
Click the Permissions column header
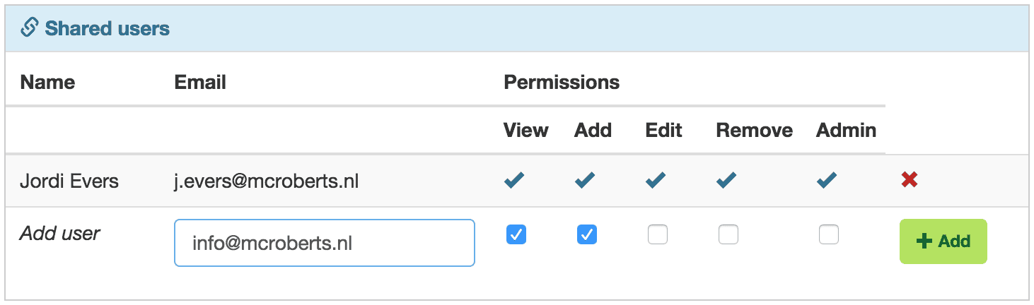click(x=562, y=83)
